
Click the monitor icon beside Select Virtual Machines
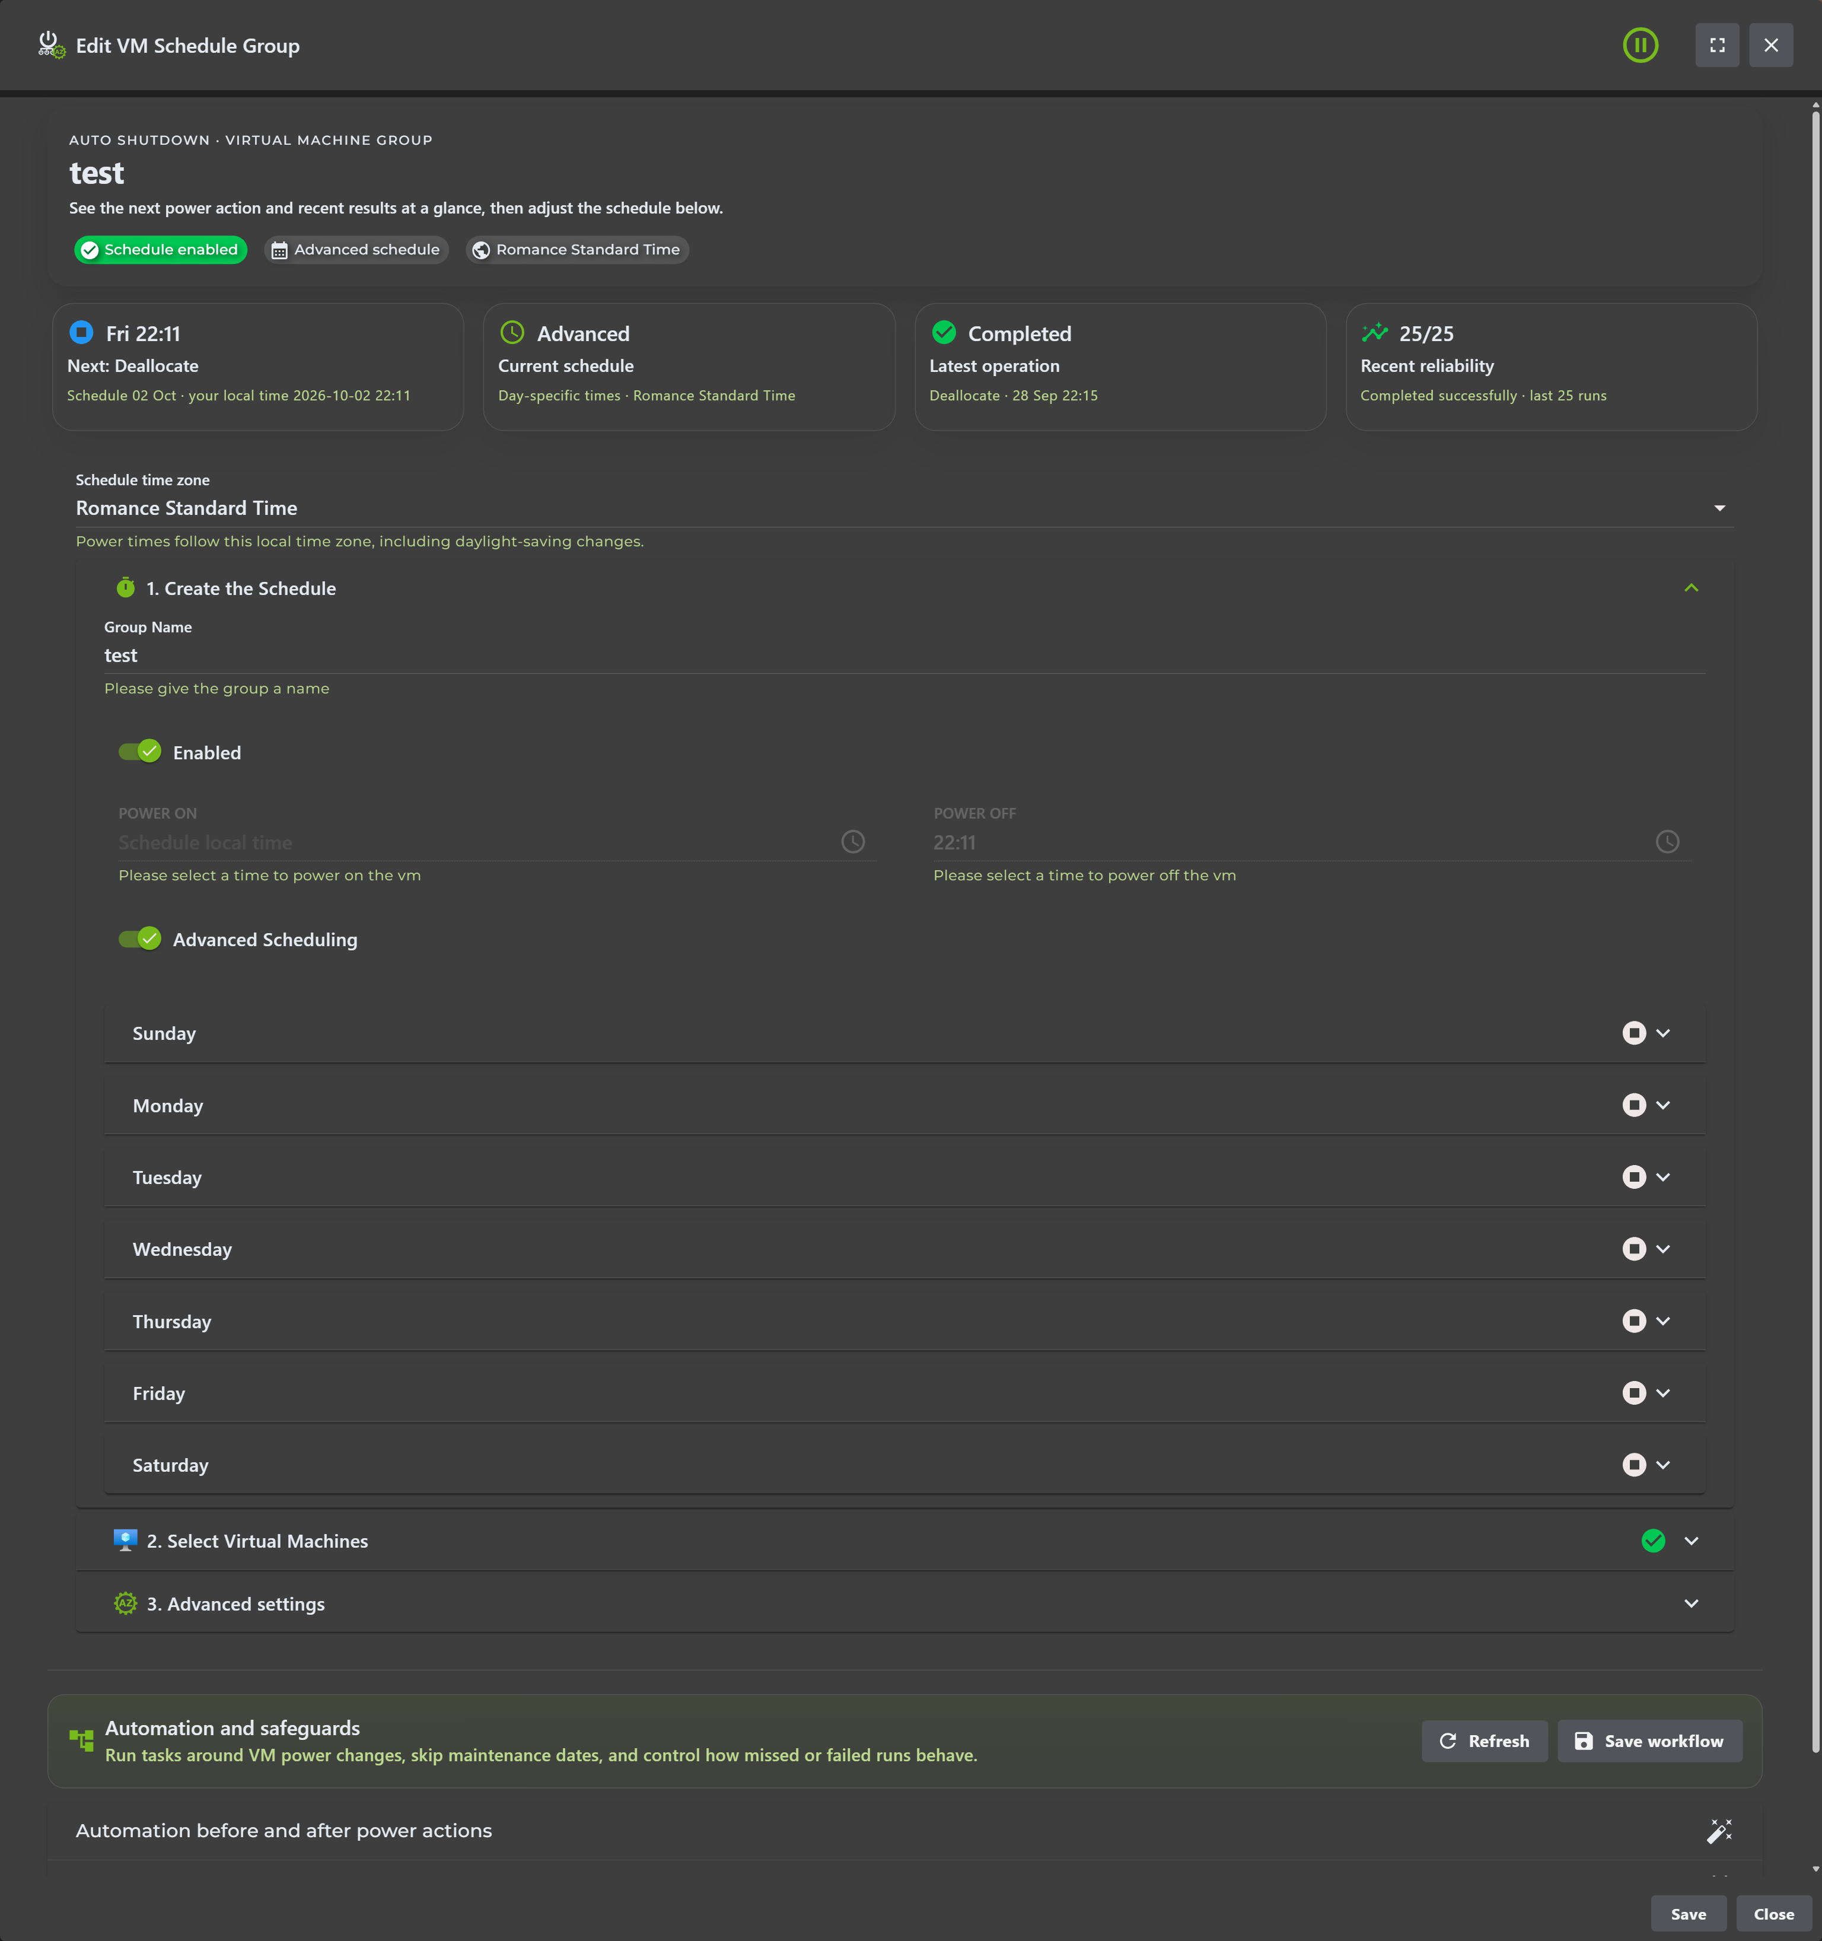(x=125, y=1540)
